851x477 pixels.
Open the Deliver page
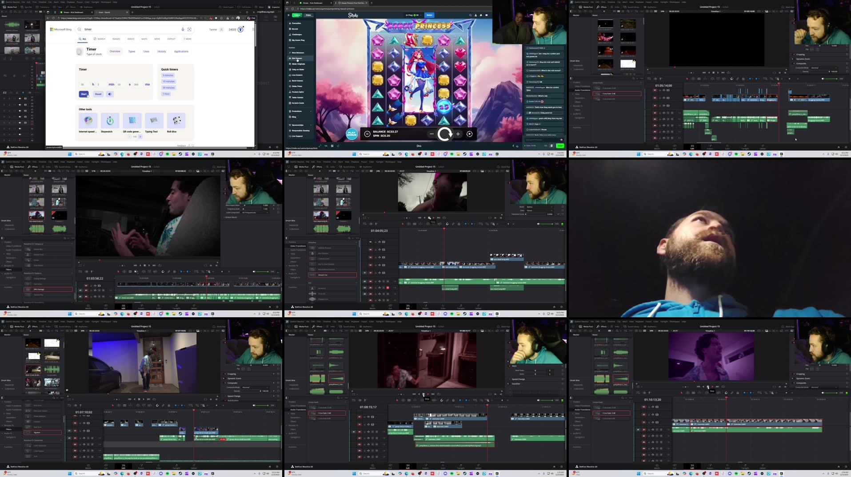tap(194, 307)
